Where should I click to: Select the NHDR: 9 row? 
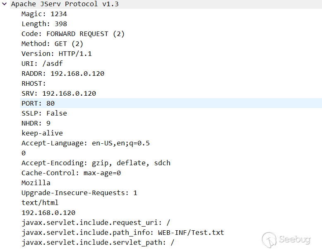click(x=36, y=123)
